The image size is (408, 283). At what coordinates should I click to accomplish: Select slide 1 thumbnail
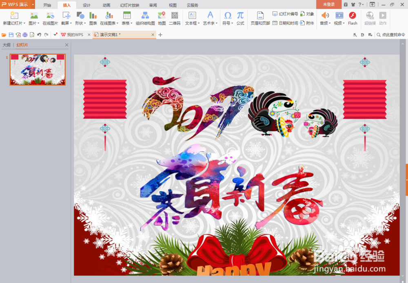pyautogui.click(x=38, y=70)
